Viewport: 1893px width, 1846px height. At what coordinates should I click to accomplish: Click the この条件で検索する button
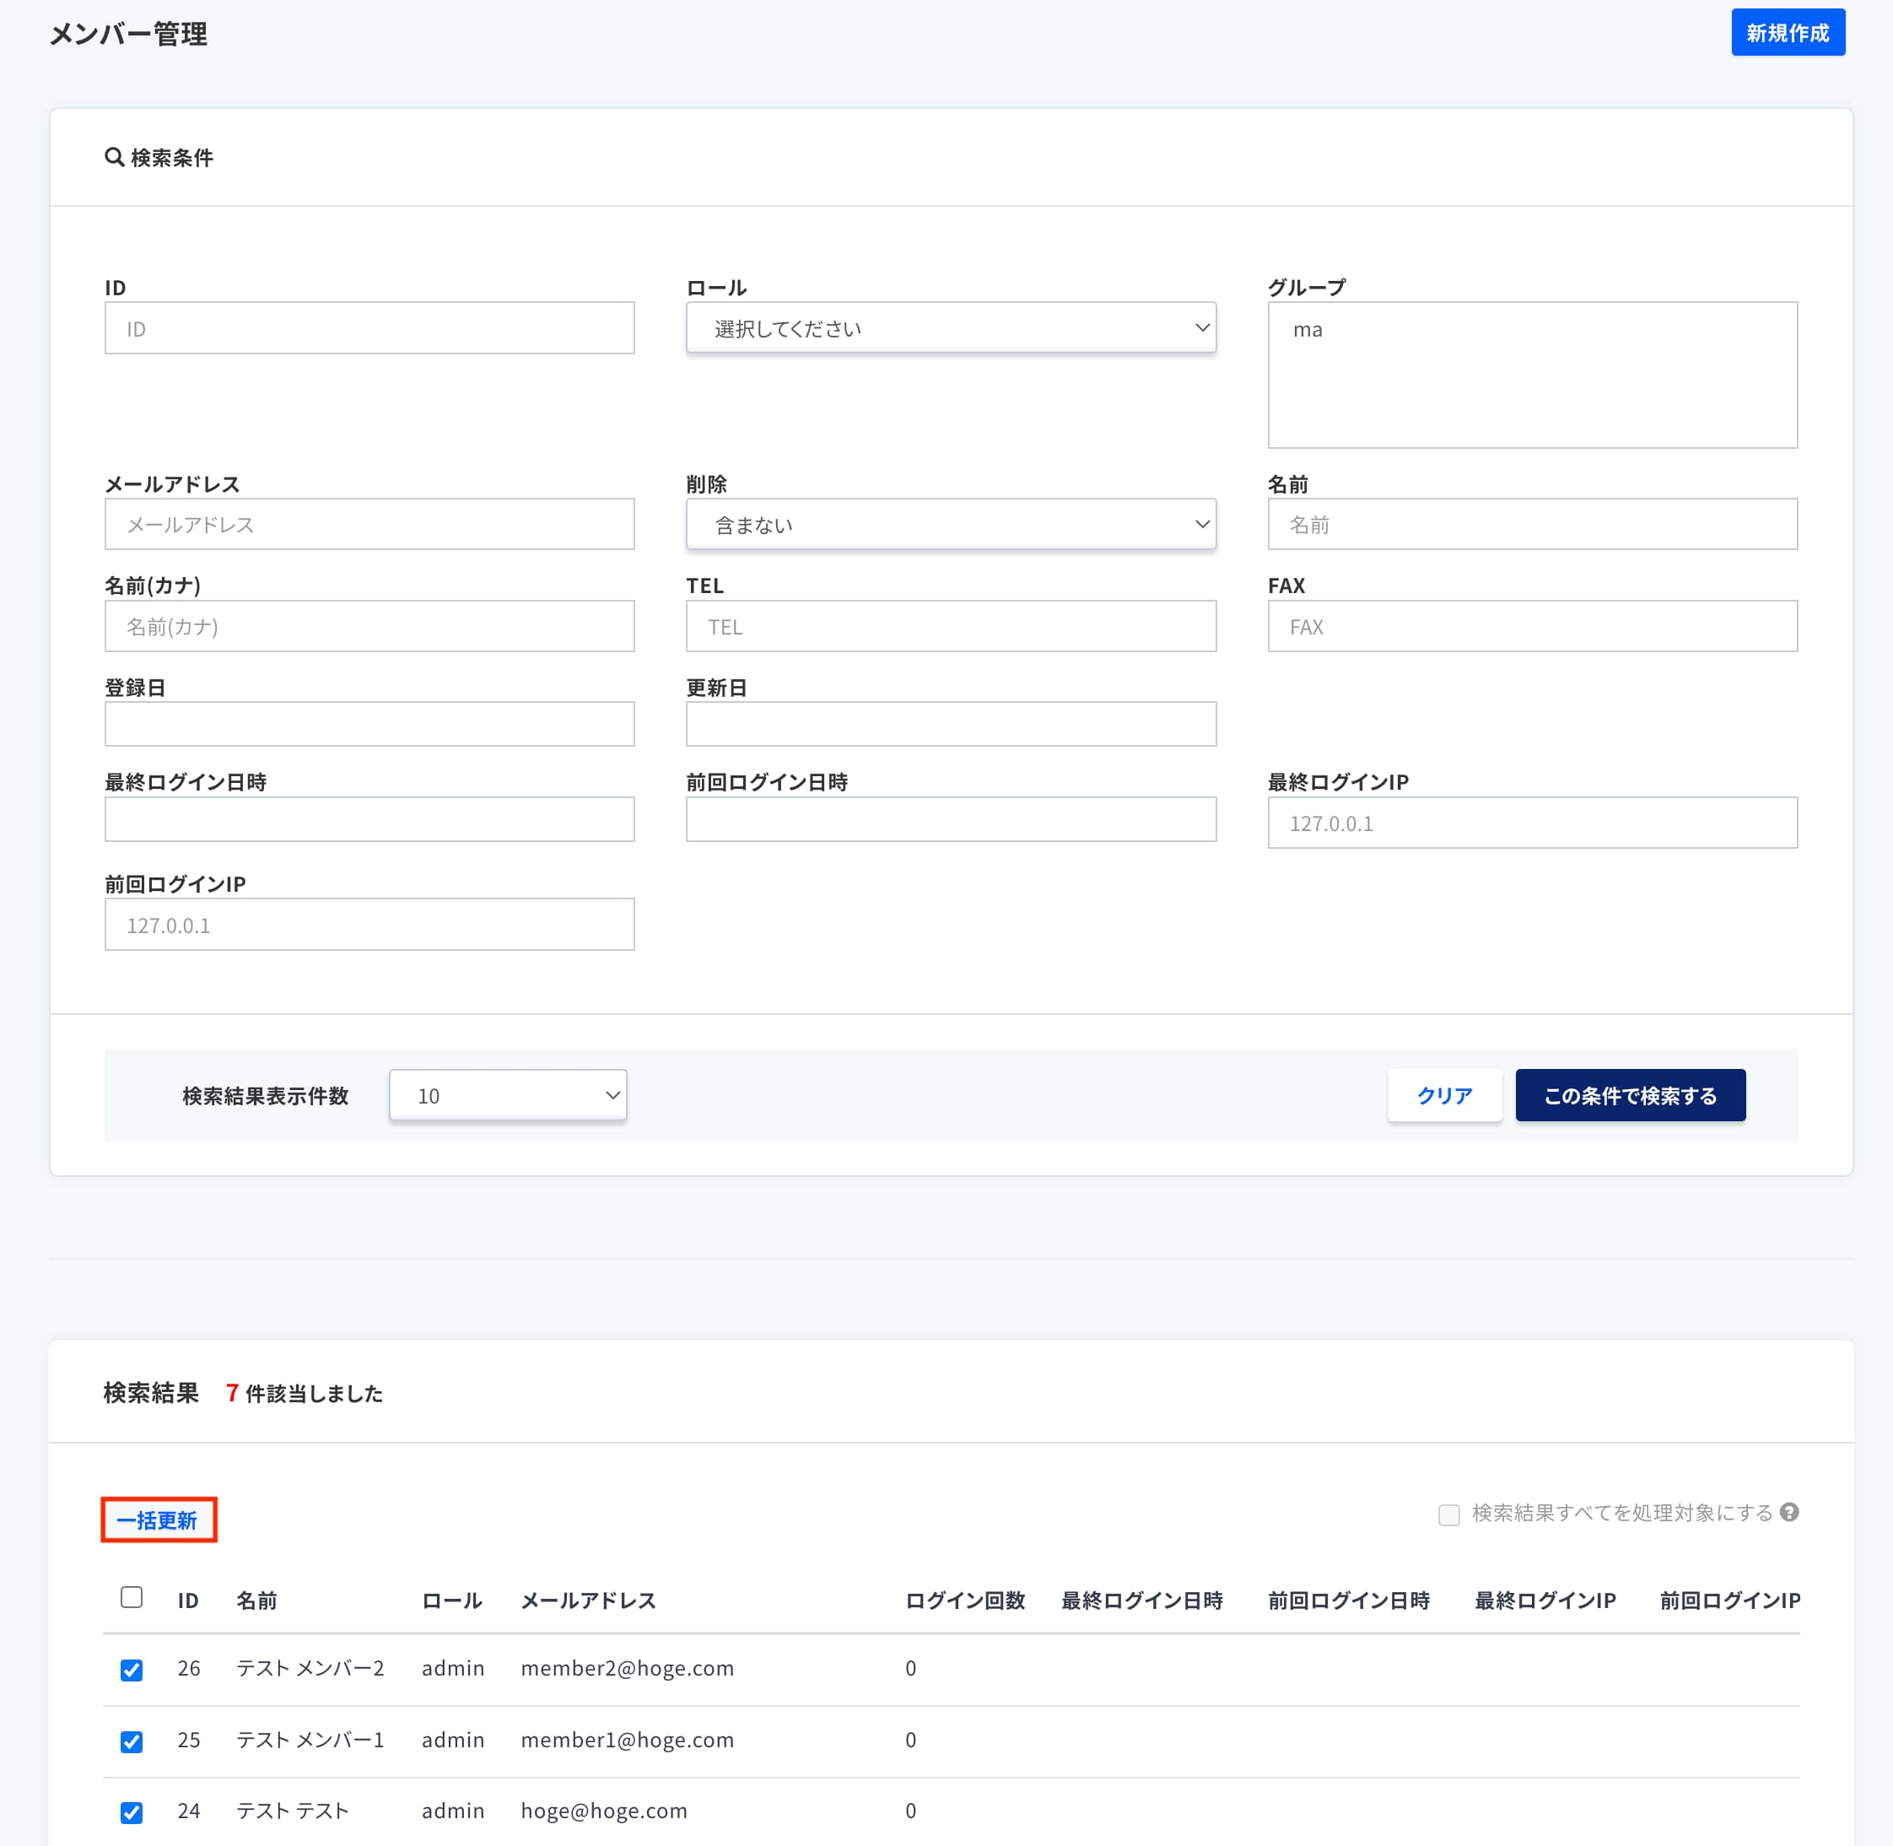(1629, 1094)
